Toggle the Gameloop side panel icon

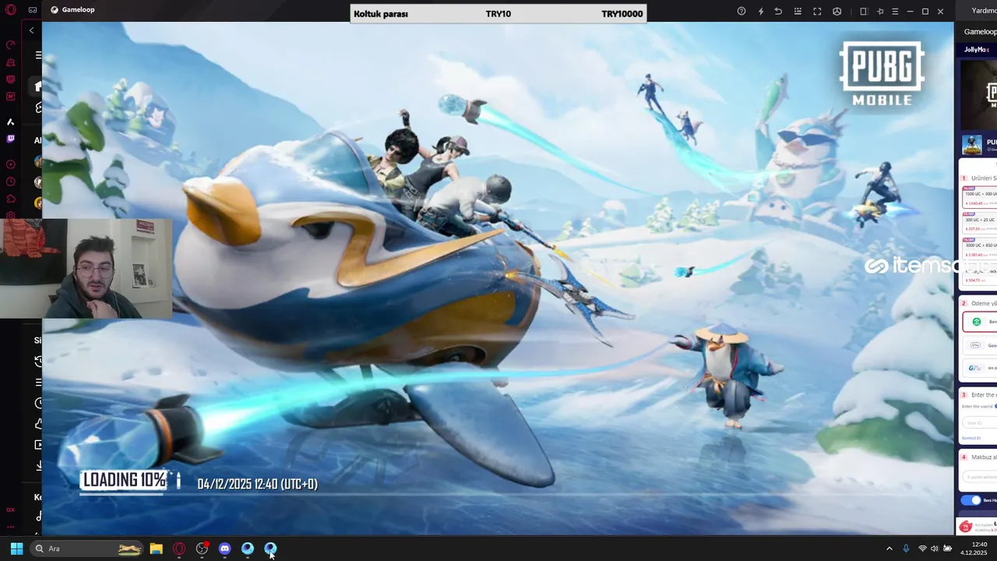click(x=863, y=11)
